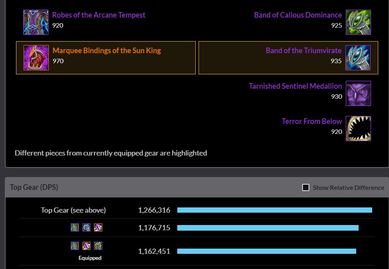This screenshot has height=269, width=389.
Task: Open the Terror From Below link
Action: [x=312, y=122]
